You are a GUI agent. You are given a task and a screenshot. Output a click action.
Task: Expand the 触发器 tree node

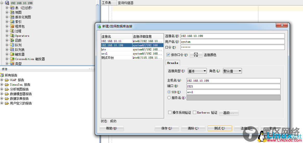coord(7,54)
